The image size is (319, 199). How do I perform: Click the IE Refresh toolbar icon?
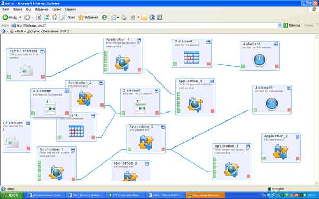click(47, 18)
